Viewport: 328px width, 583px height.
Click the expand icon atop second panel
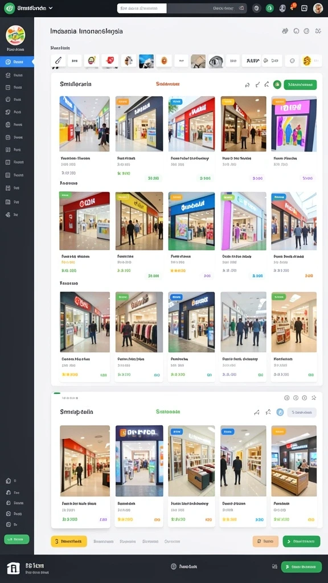[x=314, y=398]
